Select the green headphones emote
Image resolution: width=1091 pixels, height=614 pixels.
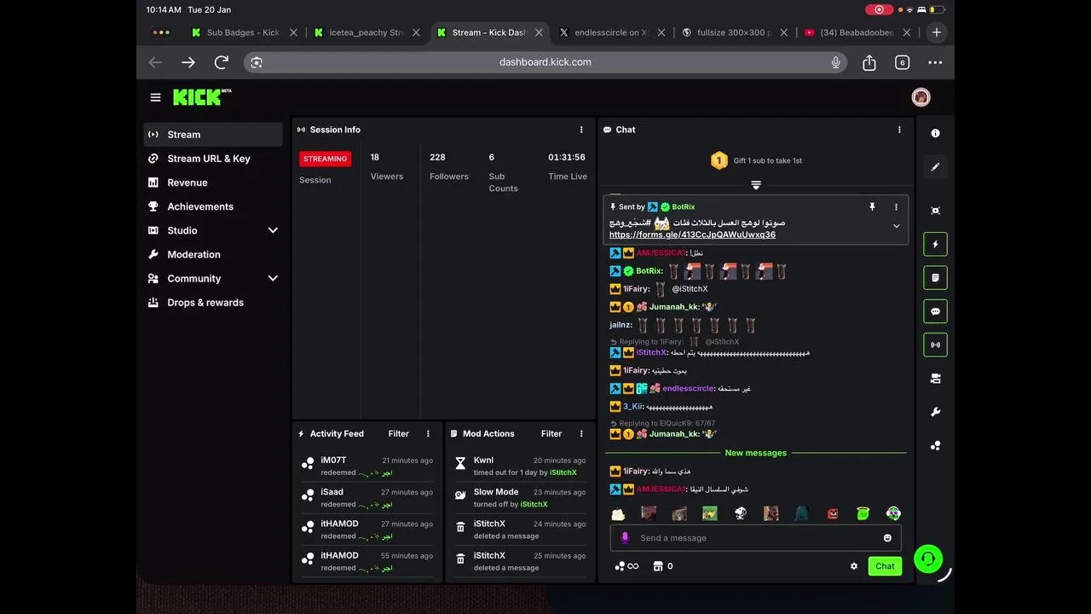(x=893, y=513)
